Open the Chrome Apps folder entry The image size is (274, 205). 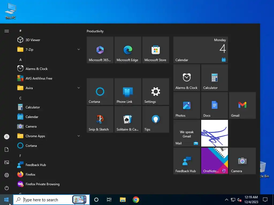(49, 136)
